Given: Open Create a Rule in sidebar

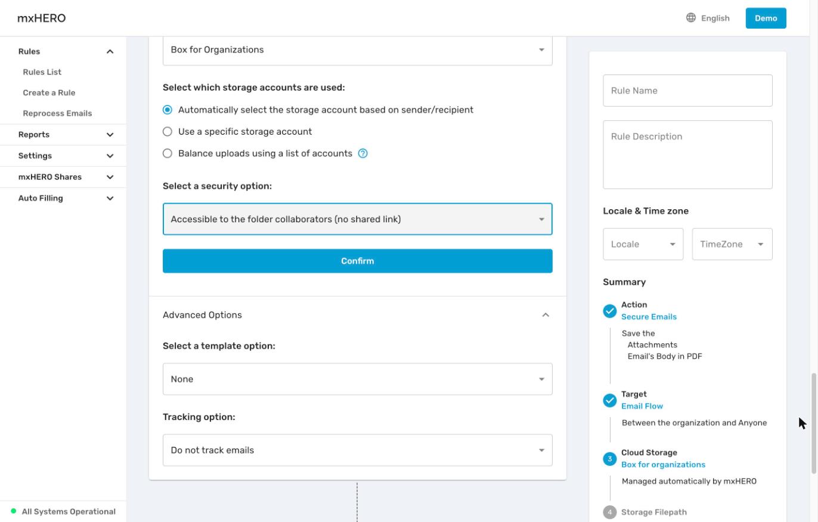Looking at the screenshot, I should [x=49, y=92].
